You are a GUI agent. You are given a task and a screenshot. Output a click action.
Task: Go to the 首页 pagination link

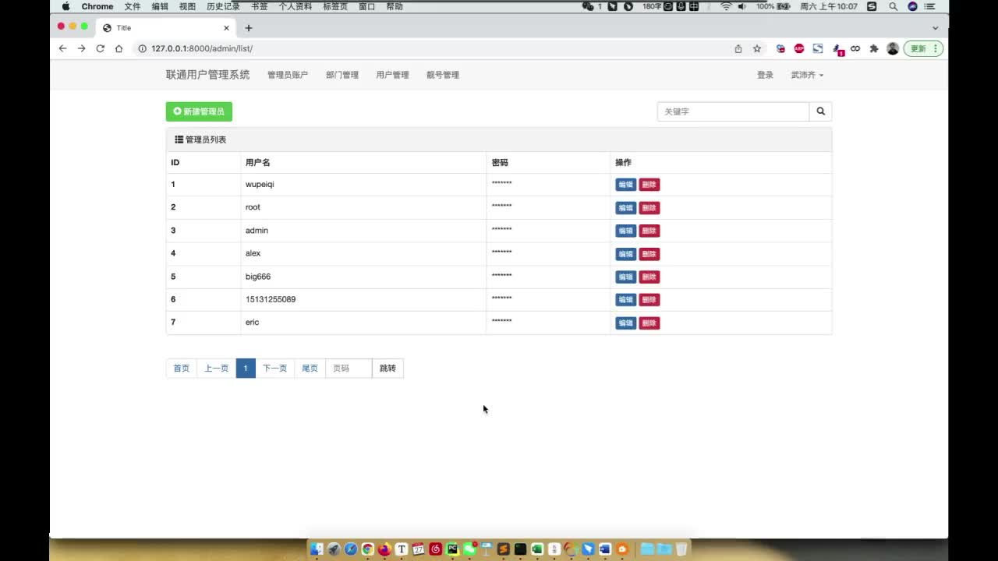[x=182, y=369]
